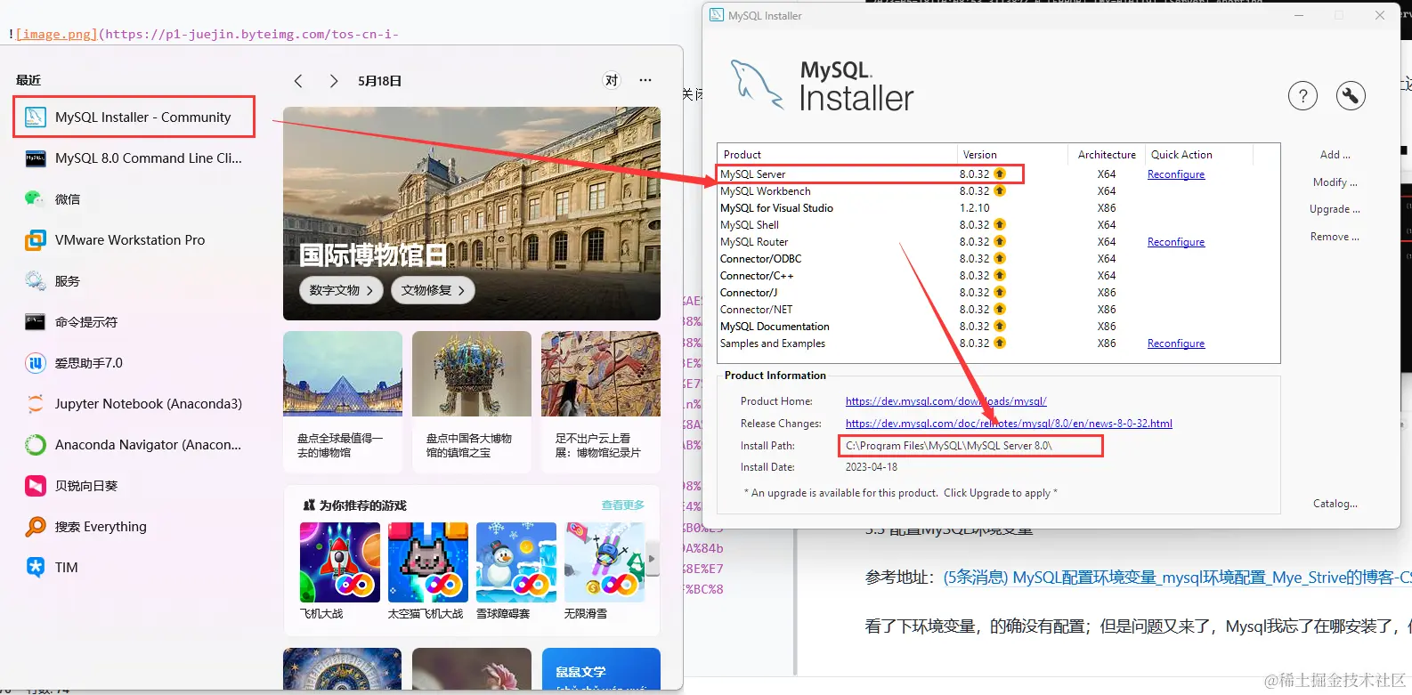Sort by the Version column header

pyautogui.click(x=1012, y=155)
